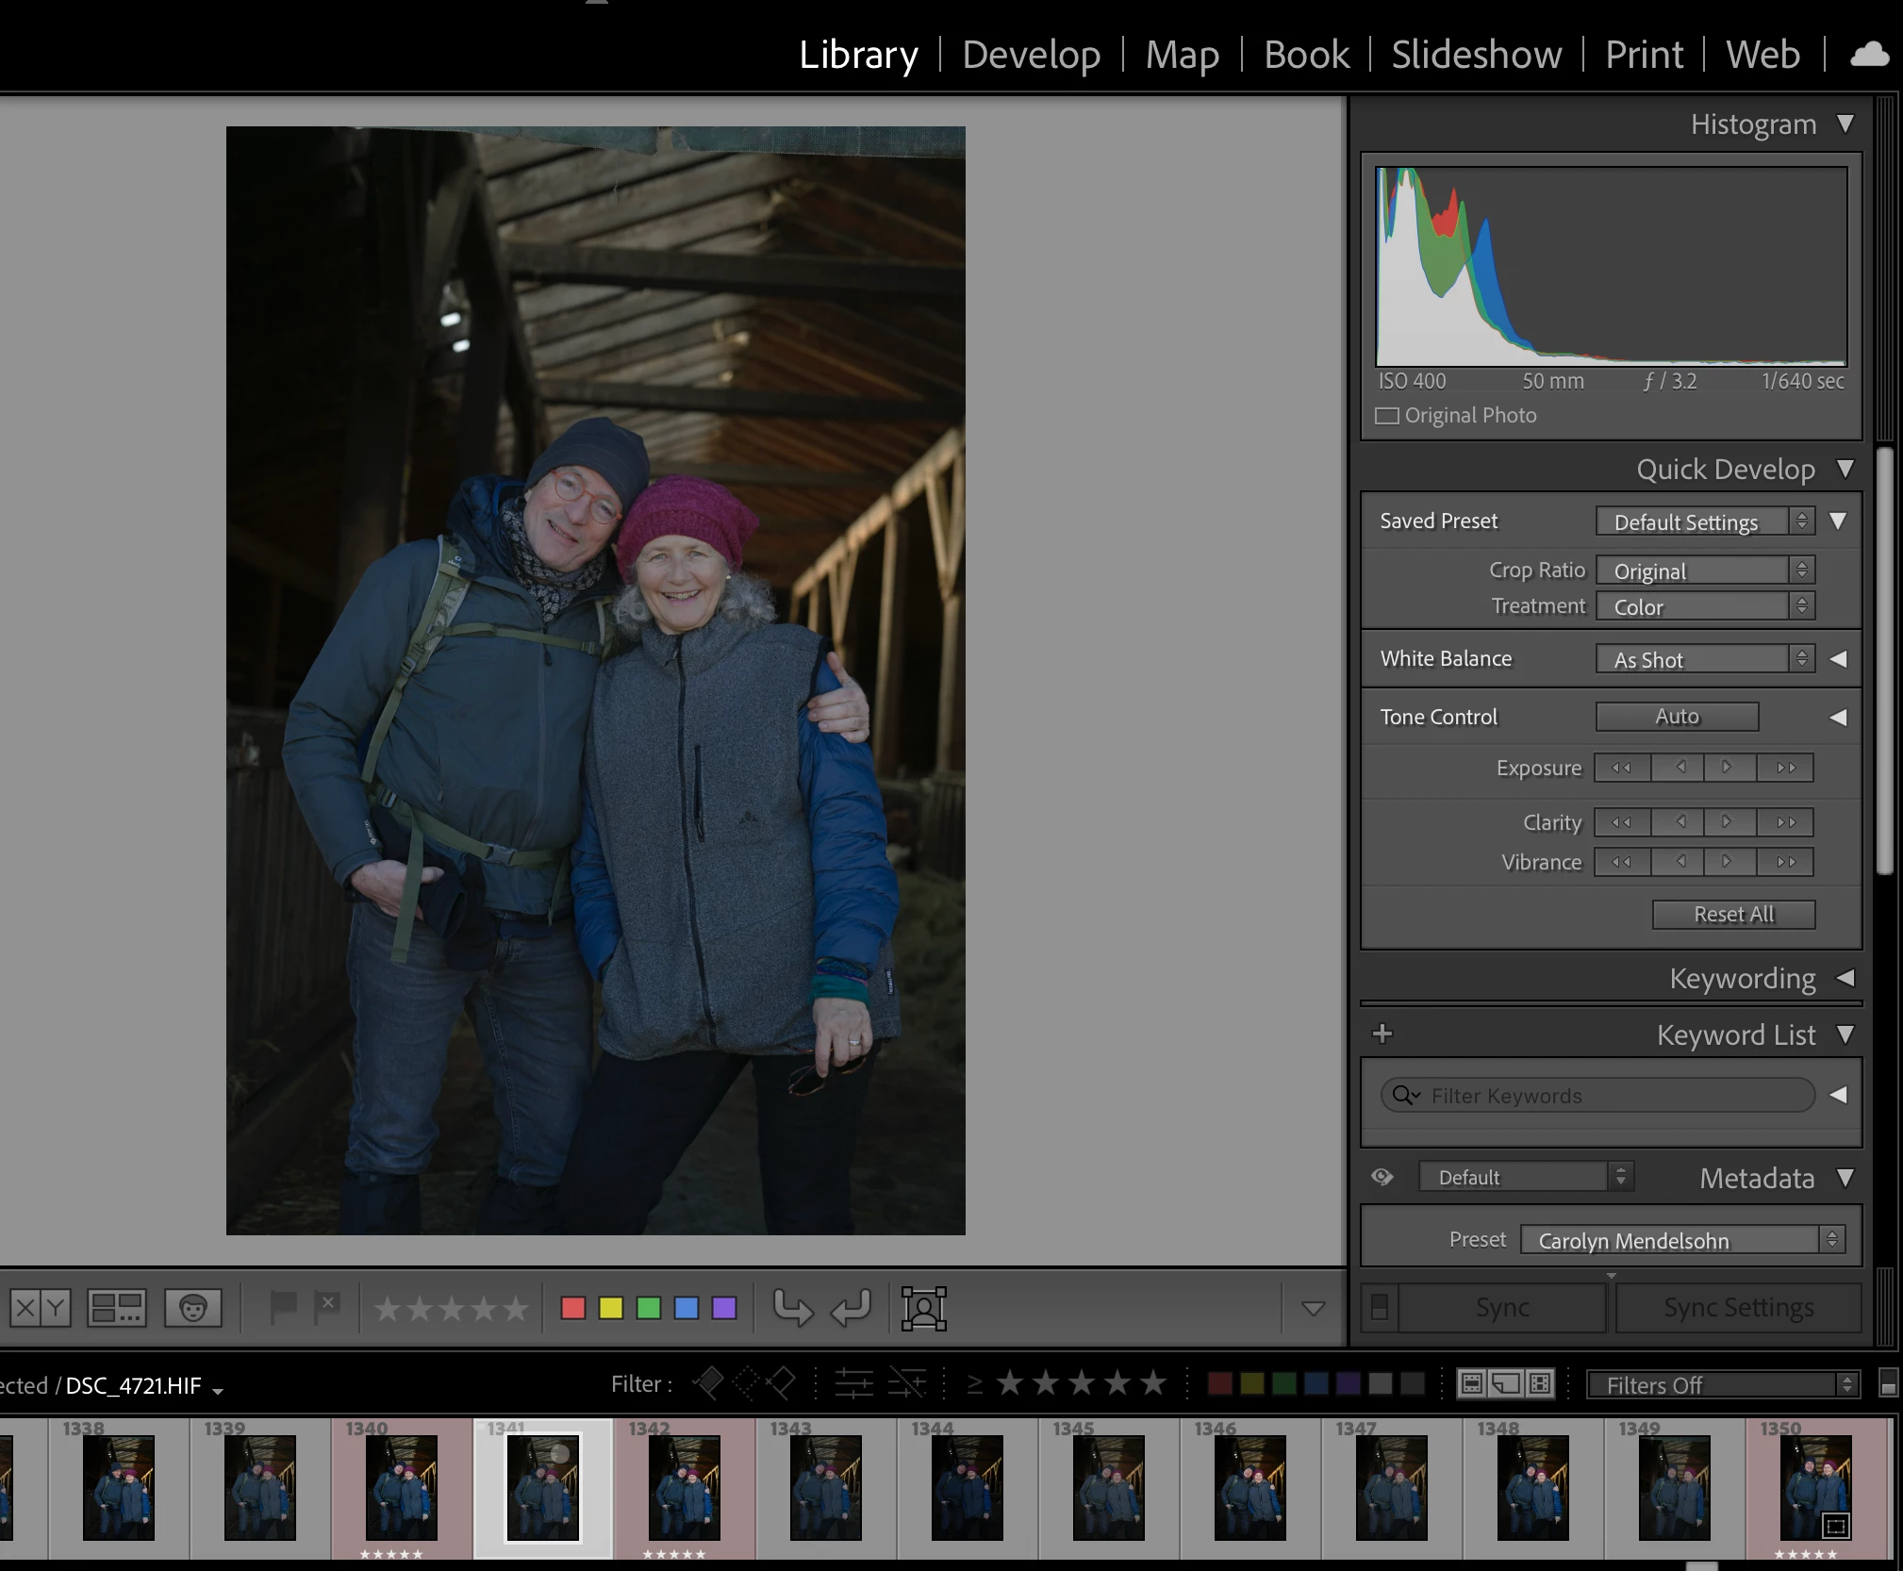1903x1571 pixels.
Task: Enable the Original Photo checkbox
Action: (x=1386, y=416)
